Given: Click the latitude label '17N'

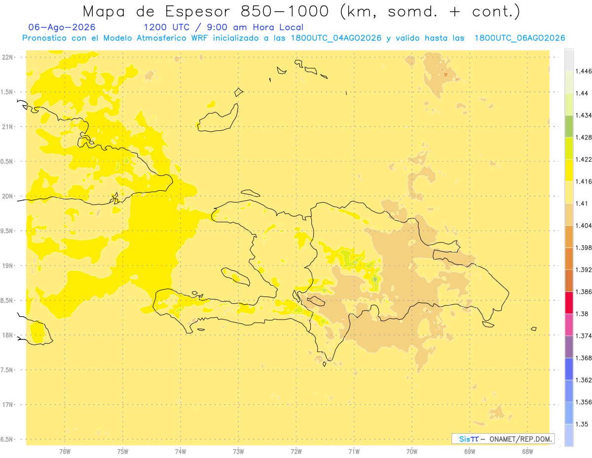Looking at the screenshot, I should tap(7, 405).
